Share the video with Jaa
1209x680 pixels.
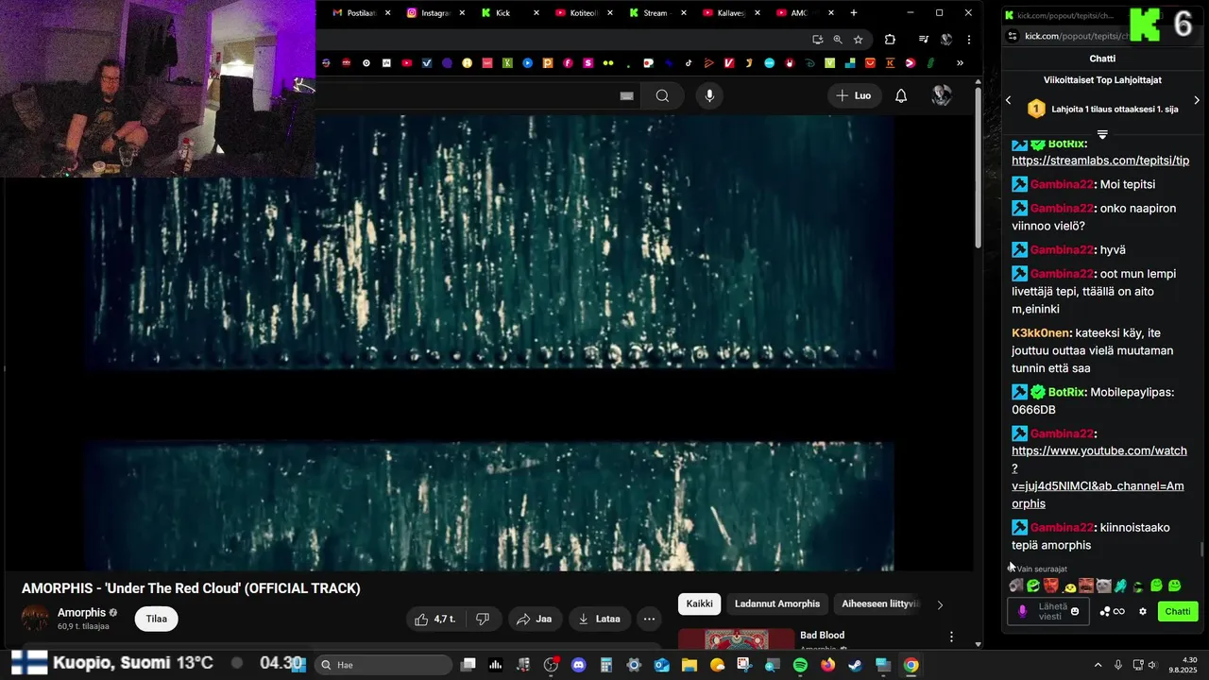tap(535, 619)
